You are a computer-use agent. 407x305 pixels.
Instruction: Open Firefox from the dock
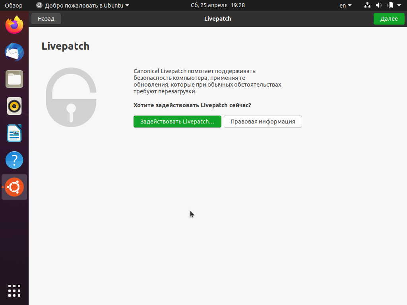[14, 25]
